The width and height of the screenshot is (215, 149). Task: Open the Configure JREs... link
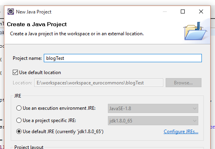[x=181, y=132]
